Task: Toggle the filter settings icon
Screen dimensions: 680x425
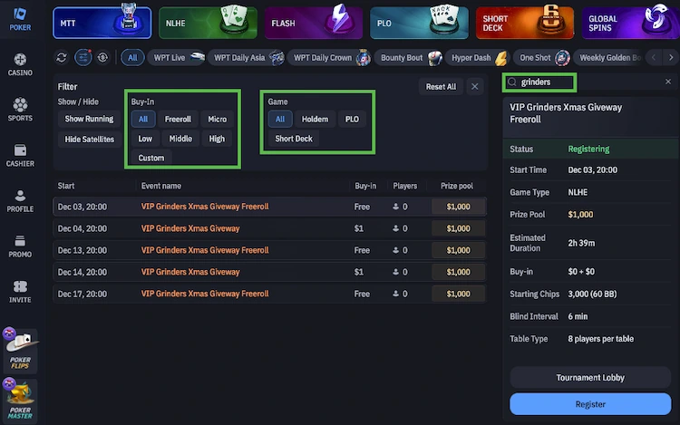Action: click(82, 57)
